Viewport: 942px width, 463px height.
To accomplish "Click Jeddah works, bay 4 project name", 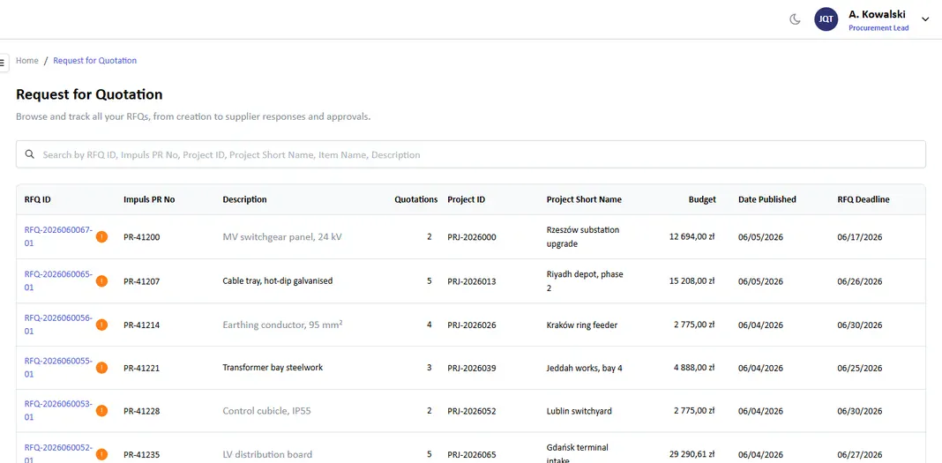I will 585,368.
